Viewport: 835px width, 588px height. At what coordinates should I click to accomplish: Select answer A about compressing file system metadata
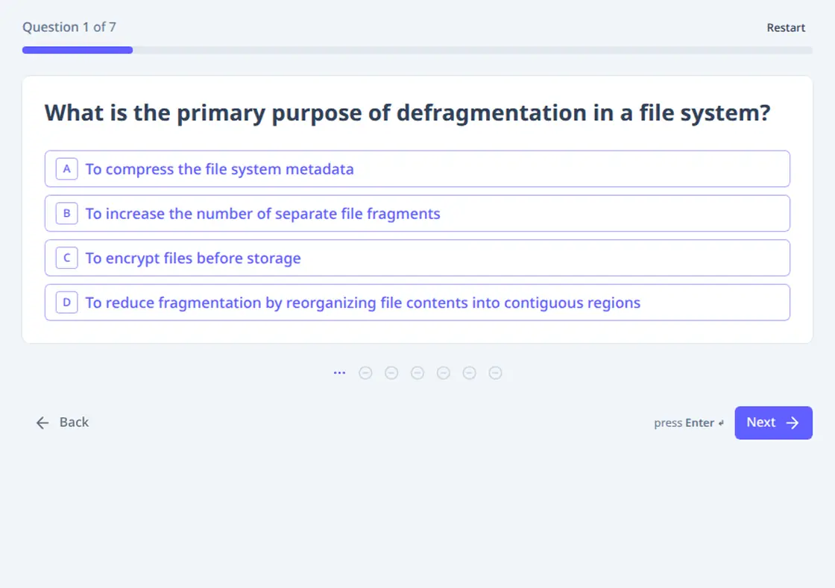(417, 168)
